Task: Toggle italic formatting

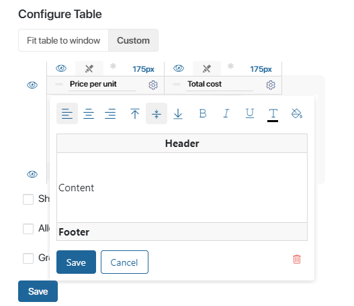Action: pos(226,113)
